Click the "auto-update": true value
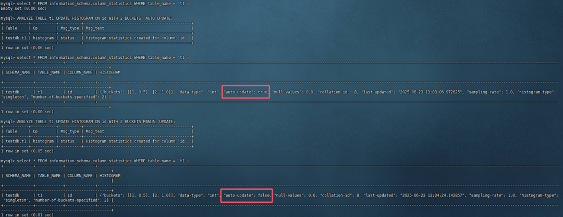563x217 pixels. click(246, 92)
